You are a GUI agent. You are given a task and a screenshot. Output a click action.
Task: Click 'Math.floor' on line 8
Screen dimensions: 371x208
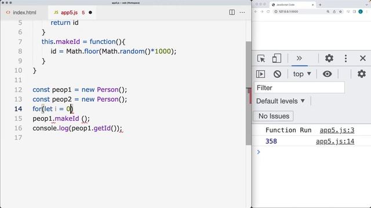[82, 51]
